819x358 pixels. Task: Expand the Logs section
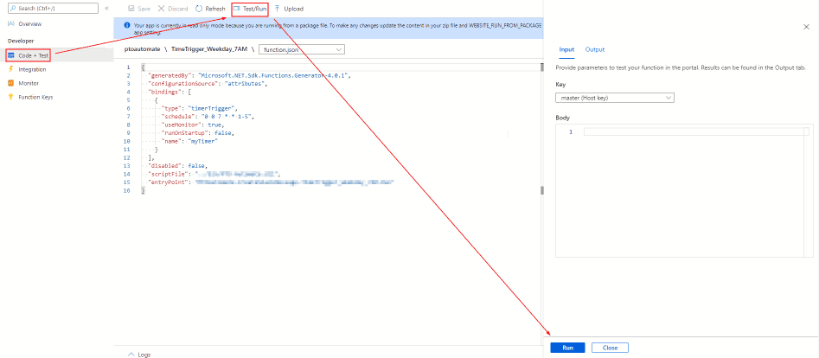coord(139,355)
